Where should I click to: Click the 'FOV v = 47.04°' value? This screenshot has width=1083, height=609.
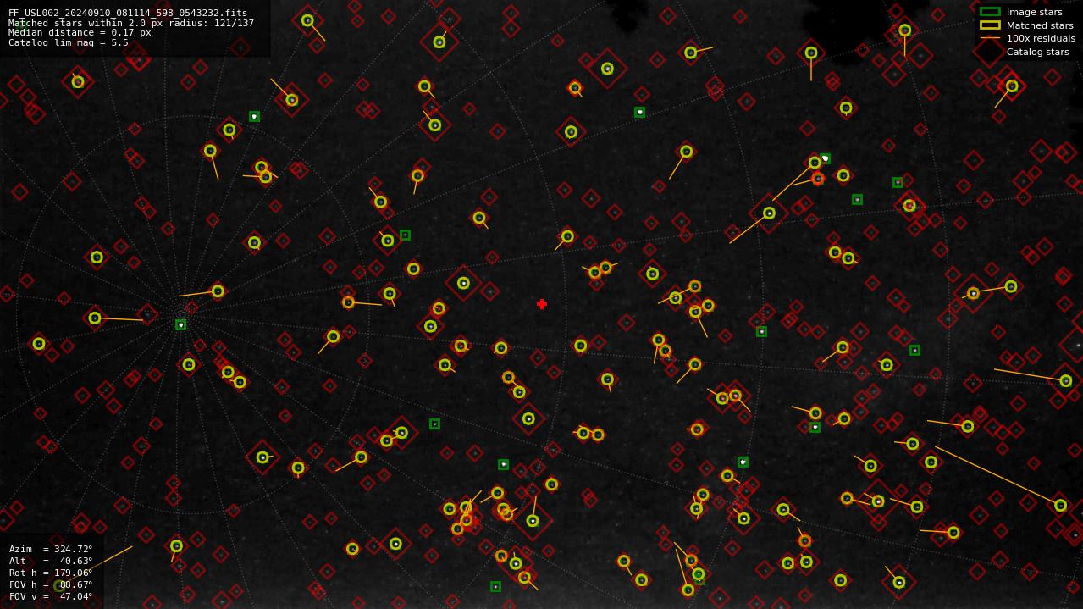(51, 596)
